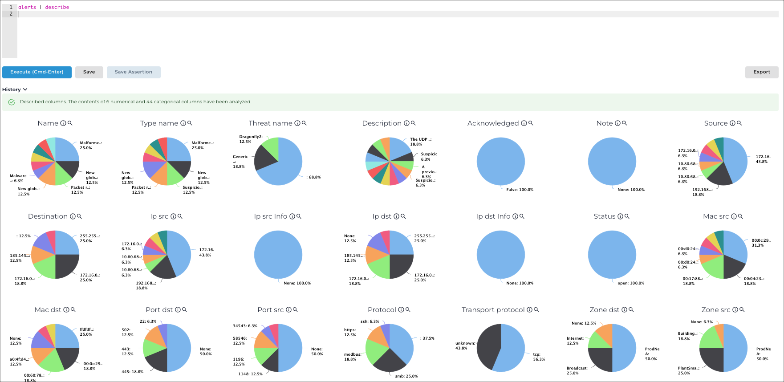Click the search icon beside Source
Screen dimensions: 784x382
739,123
